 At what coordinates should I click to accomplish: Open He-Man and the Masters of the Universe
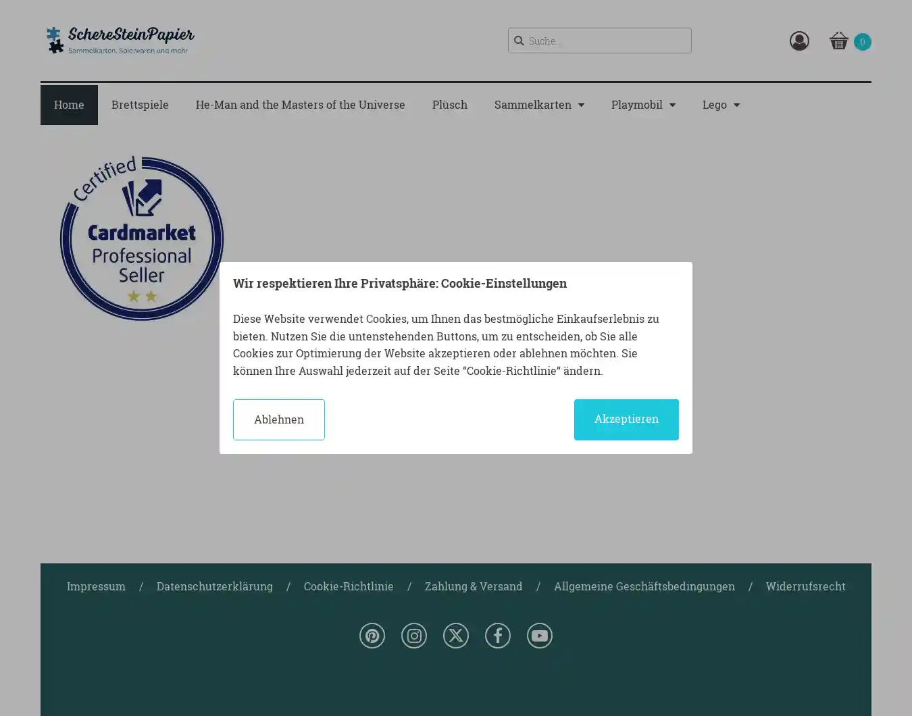301,105
